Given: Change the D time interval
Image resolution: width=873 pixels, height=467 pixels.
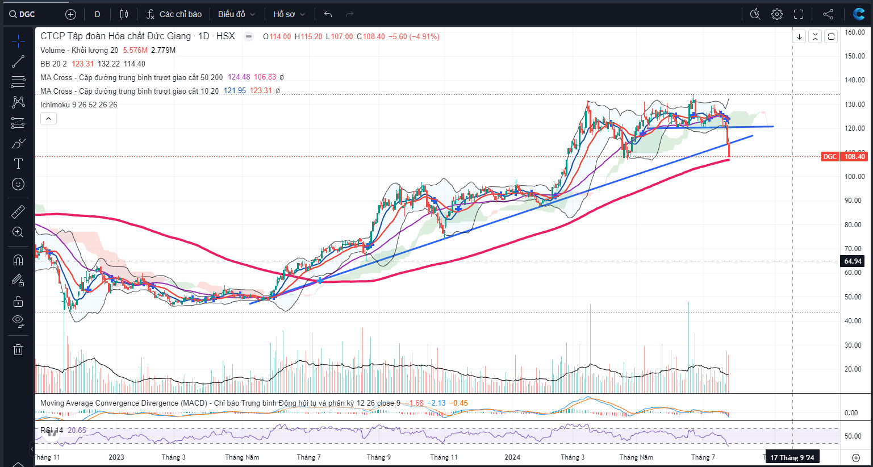Looking at the screenshot, I should coord(98,14).
